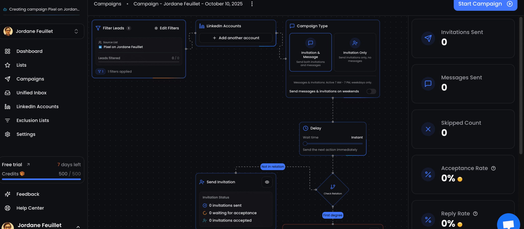The width and height of the screenshot is (524, 229).
Task: Select Invitation Only campaign type
Action: tap(355, 52)
